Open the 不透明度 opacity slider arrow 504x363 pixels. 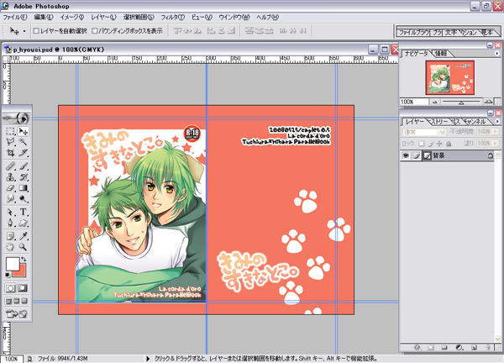(x=496, y=131)
